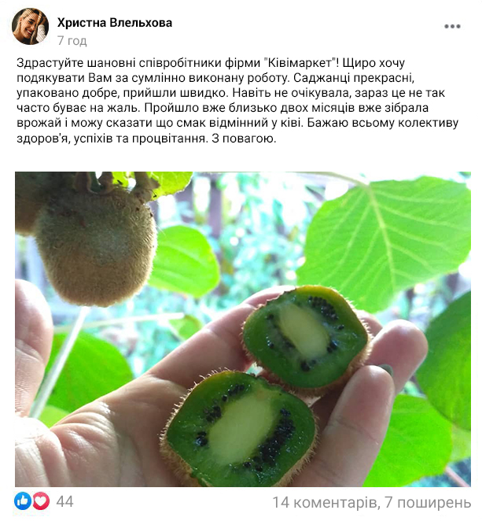Click the '7 год' post timestamp
The width and height of the screenshot is (482, 521).
(x=72, y=41)
